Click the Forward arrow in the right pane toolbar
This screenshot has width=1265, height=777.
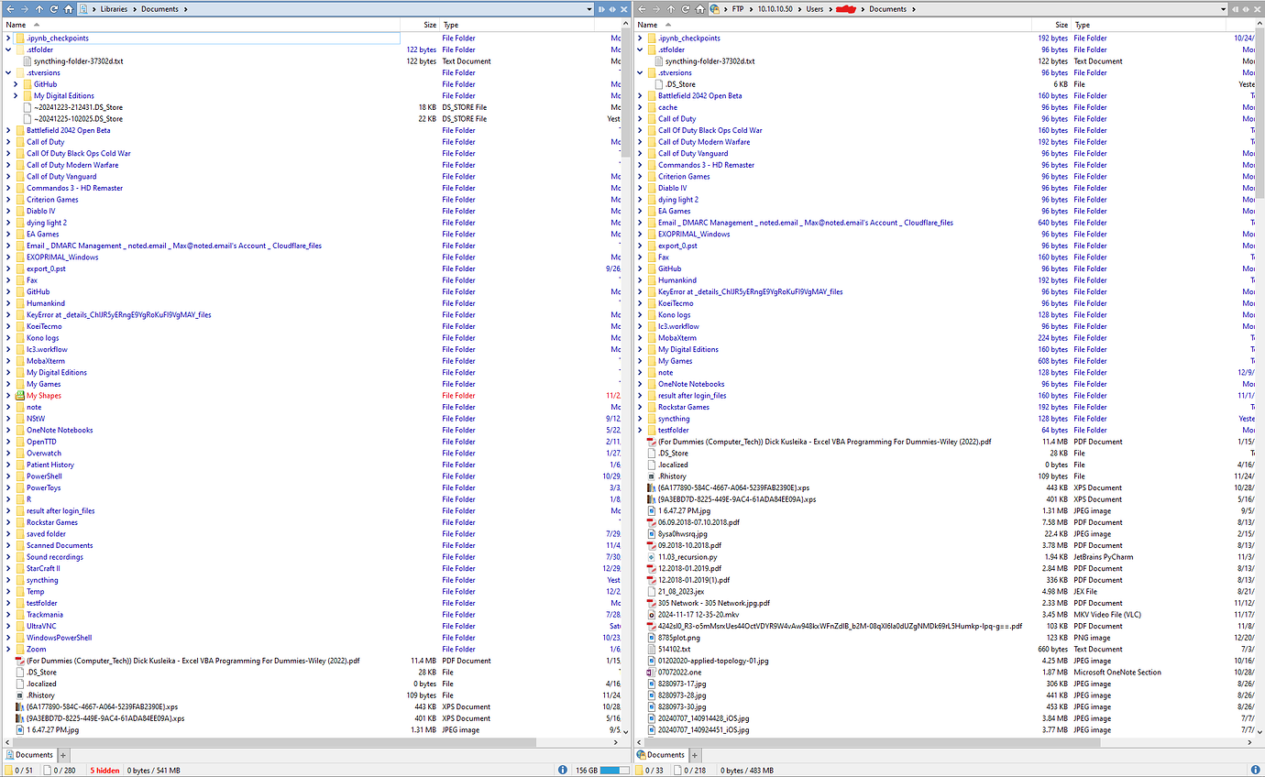click(x=655, y=8)
